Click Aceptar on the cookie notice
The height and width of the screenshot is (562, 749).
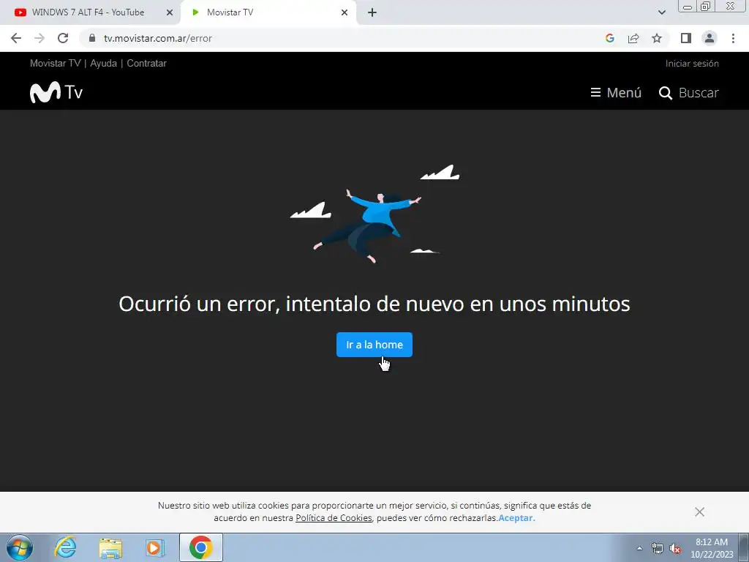coord(516,518)
